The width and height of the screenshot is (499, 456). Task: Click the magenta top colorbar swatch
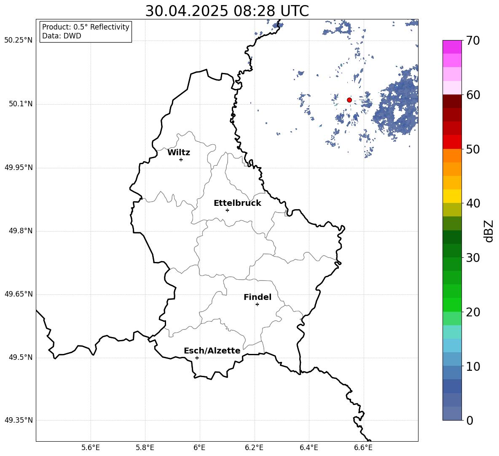[452, 47]
